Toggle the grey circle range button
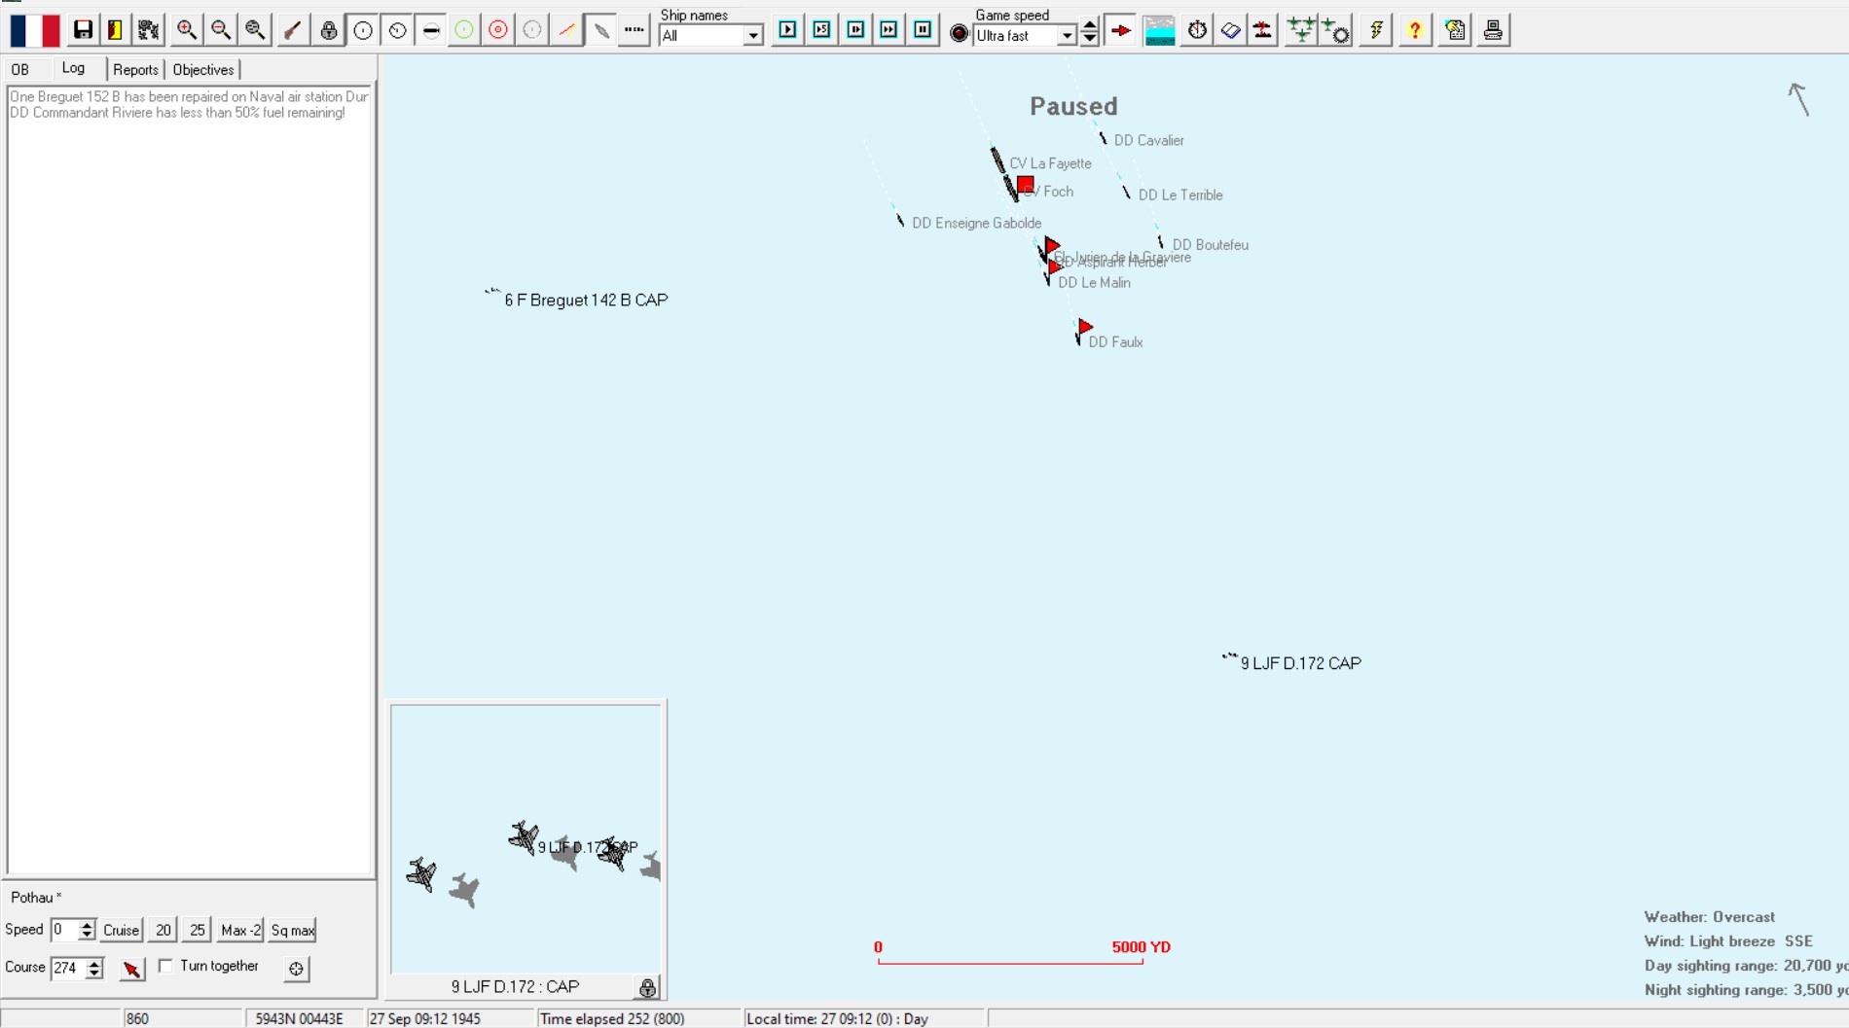 [532, 31]
